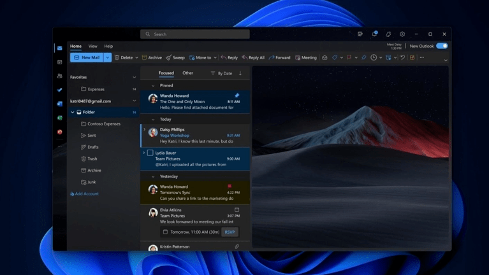Open the To Do checkmark sidebar icon
Screen dimensions: 489x275
click(x=59, y=90)
